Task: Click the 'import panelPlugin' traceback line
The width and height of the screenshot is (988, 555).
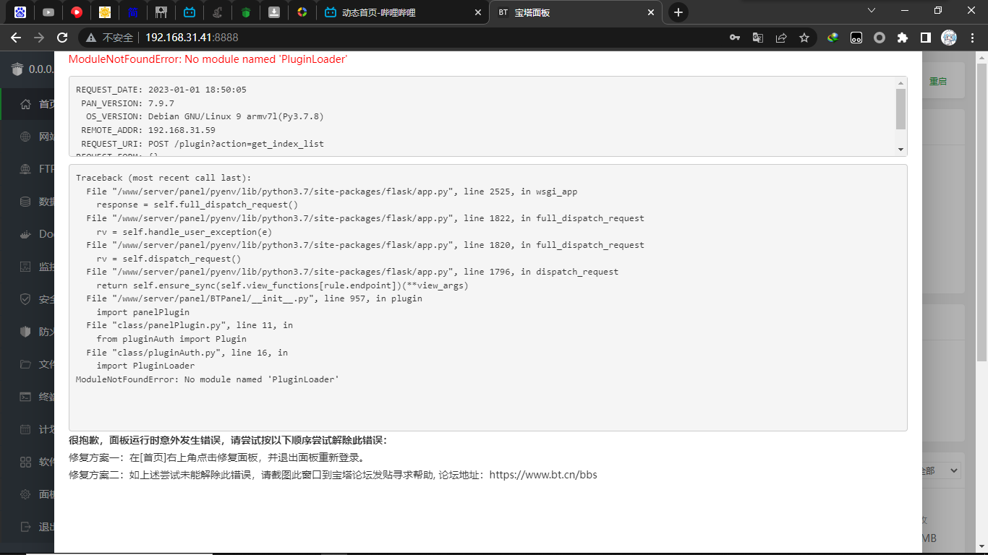Action: pyautogui.click(x=143, y=312)
